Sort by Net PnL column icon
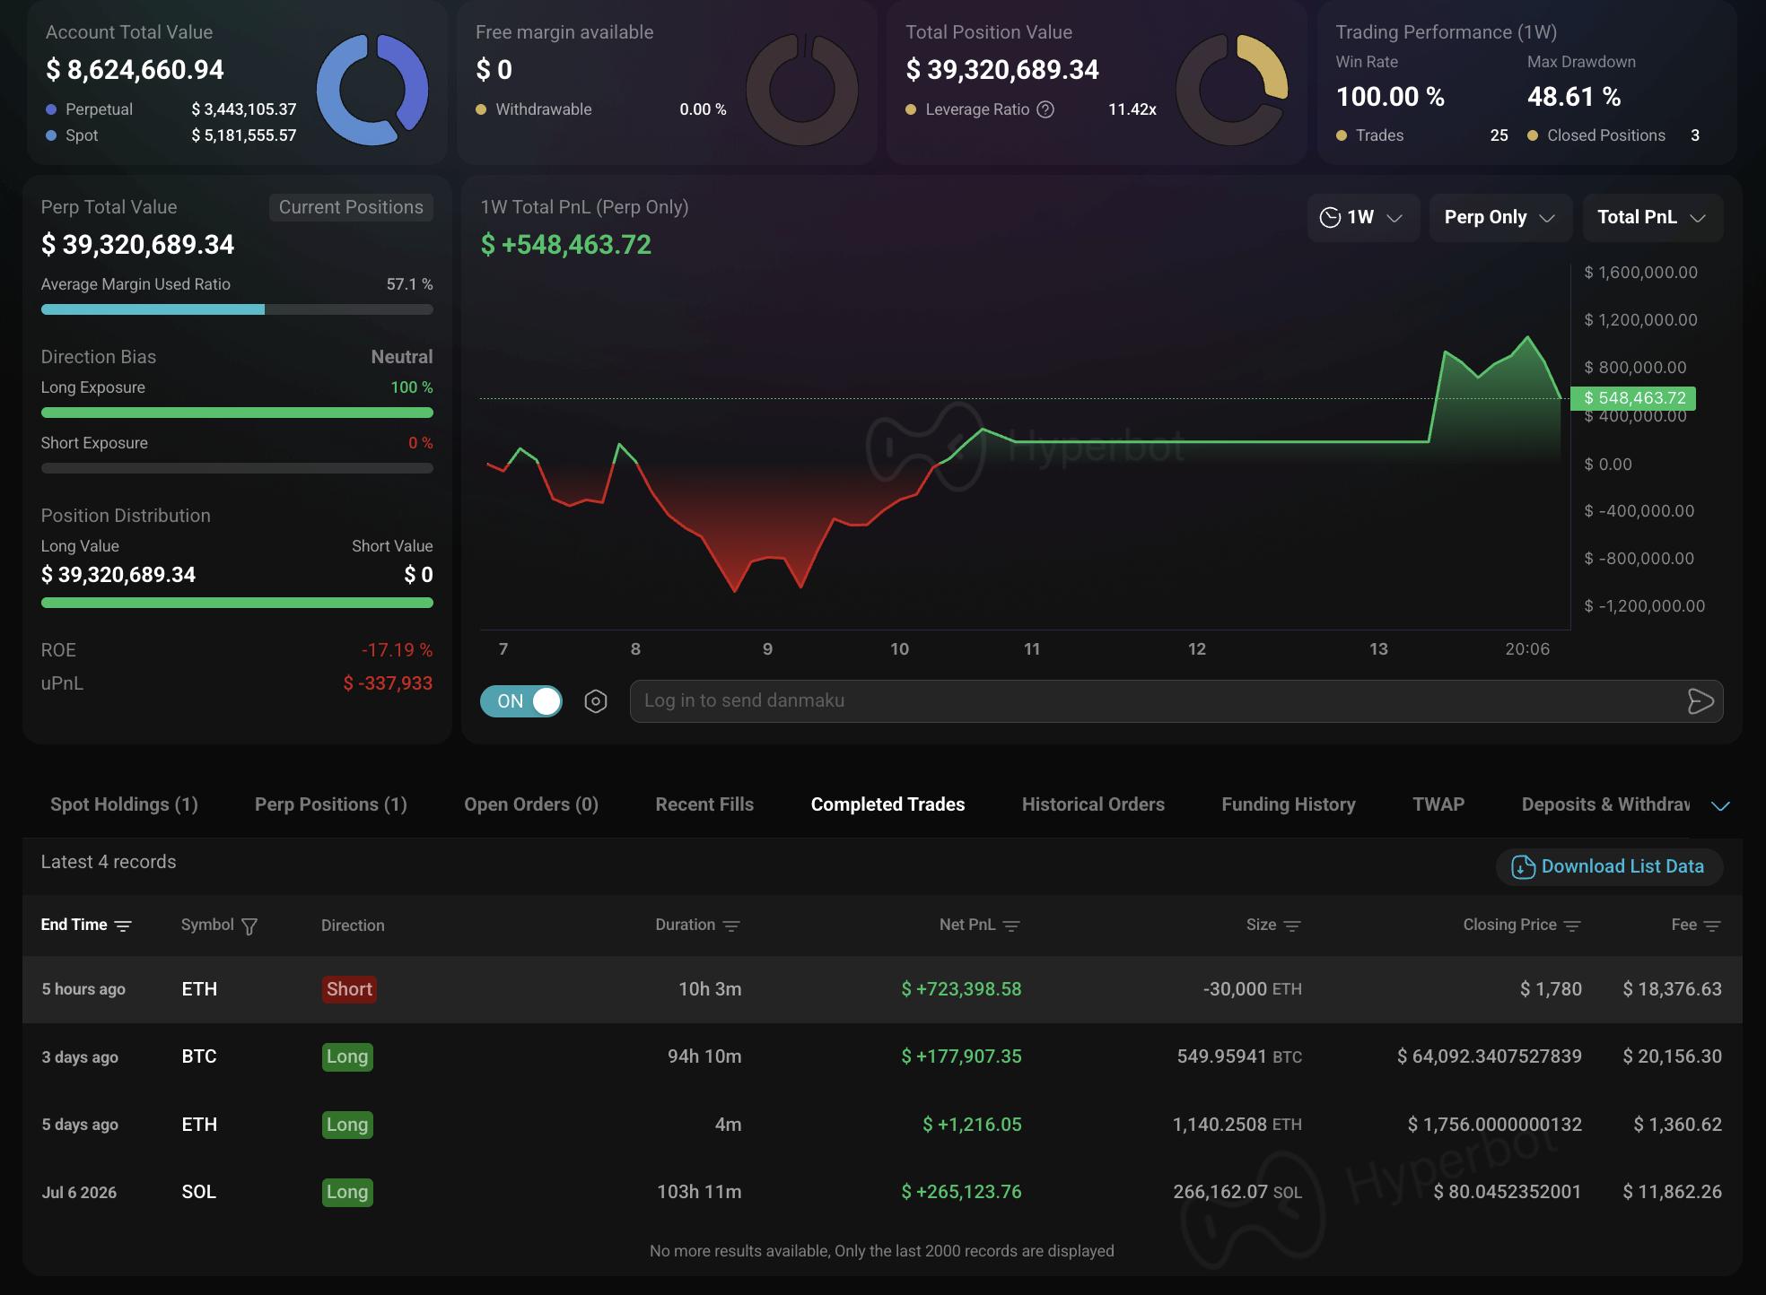The width and height of the screenshot is (1766, 1295). pyautogui.click(x=1011, y=926)
